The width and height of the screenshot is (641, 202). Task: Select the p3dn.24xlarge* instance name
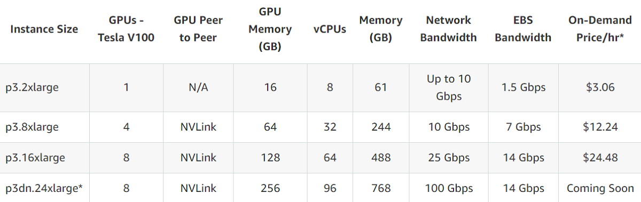44,188
